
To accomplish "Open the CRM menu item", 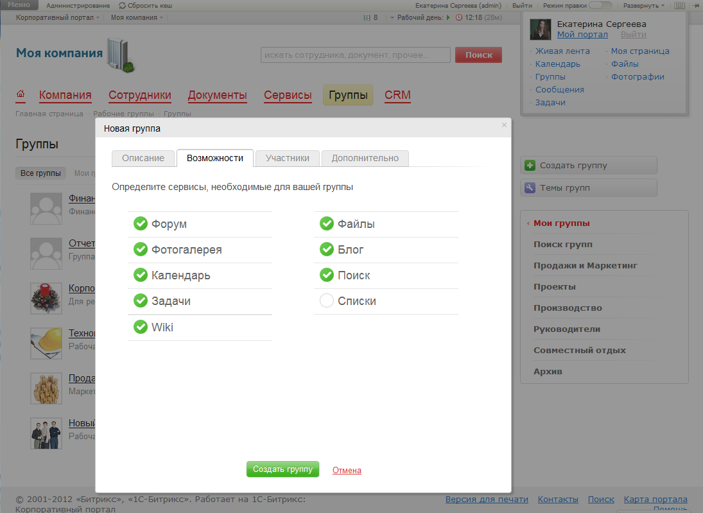I will (397, 95).
